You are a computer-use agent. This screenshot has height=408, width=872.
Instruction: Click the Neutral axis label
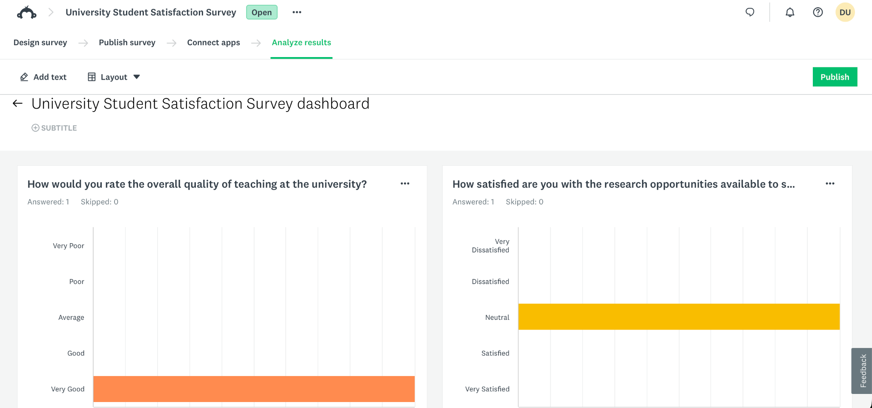(497, 317)
